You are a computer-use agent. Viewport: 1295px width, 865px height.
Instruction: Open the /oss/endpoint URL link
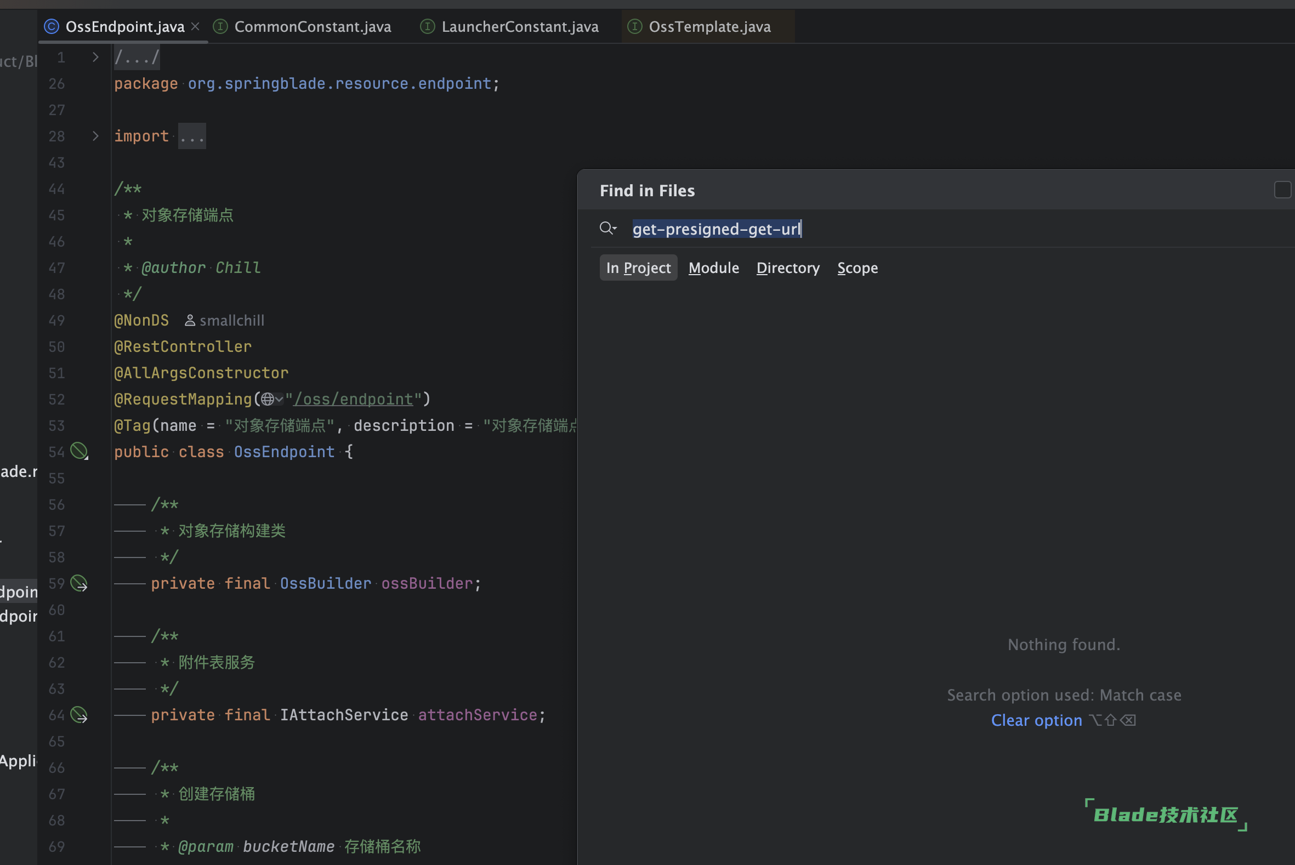click(353, 399)
